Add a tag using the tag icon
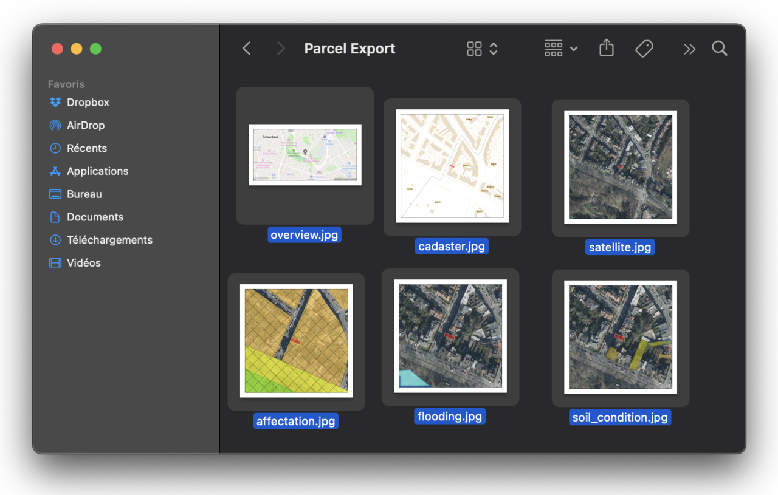778x495 pixels. tap(644, 48)
